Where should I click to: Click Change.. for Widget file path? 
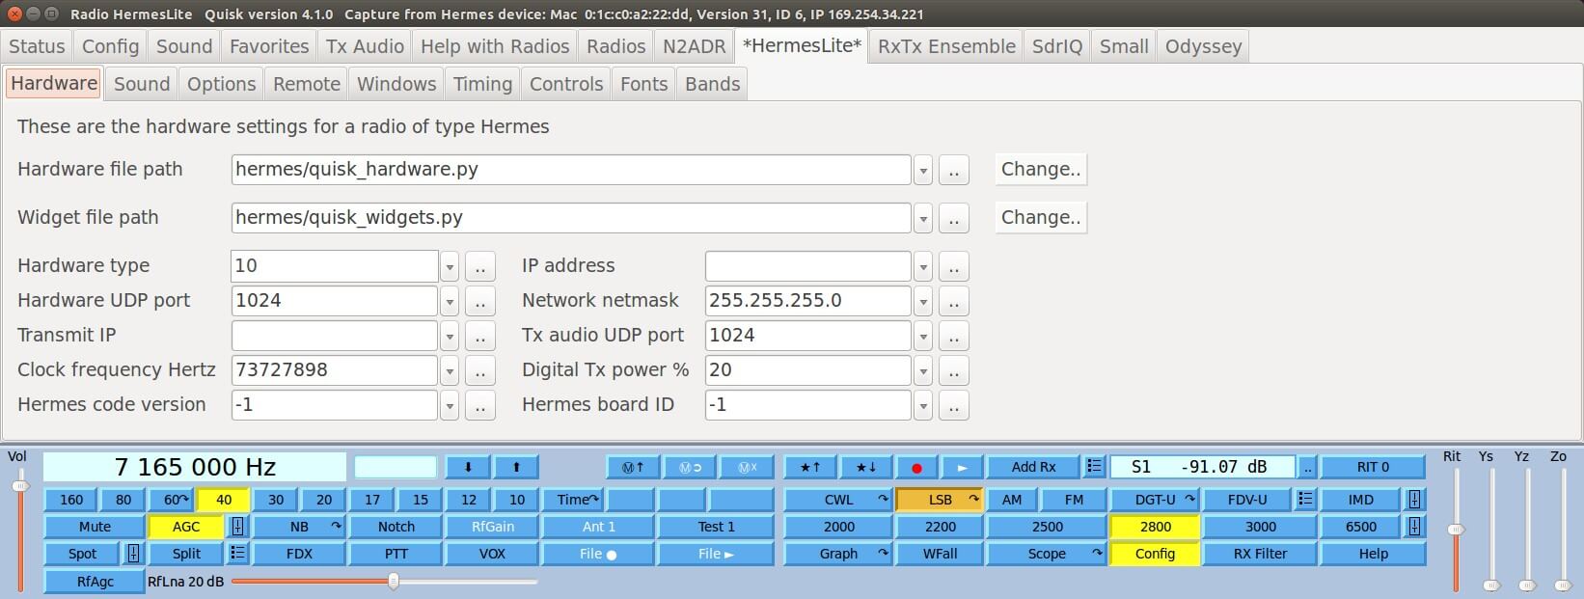1040,218
